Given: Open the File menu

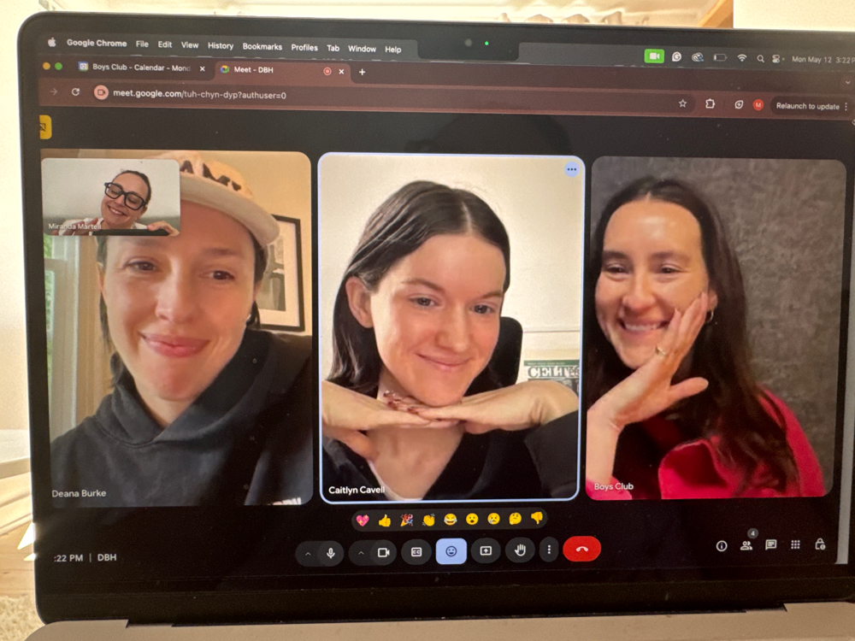Looking at the screenshot, I should click(x=142, y=44).
